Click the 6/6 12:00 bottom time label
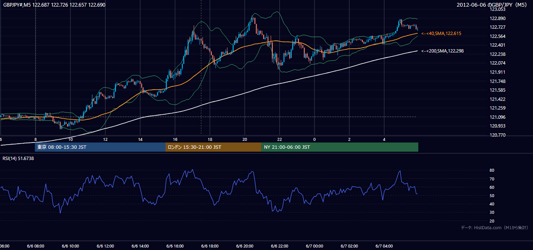The height and width of the screenshot is (250, 533). (106, 246)
